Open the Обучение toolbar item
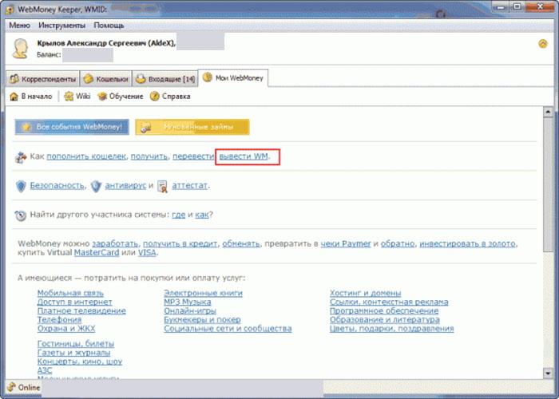Viewport: 559px width, 399px height. tap(120, 97)
